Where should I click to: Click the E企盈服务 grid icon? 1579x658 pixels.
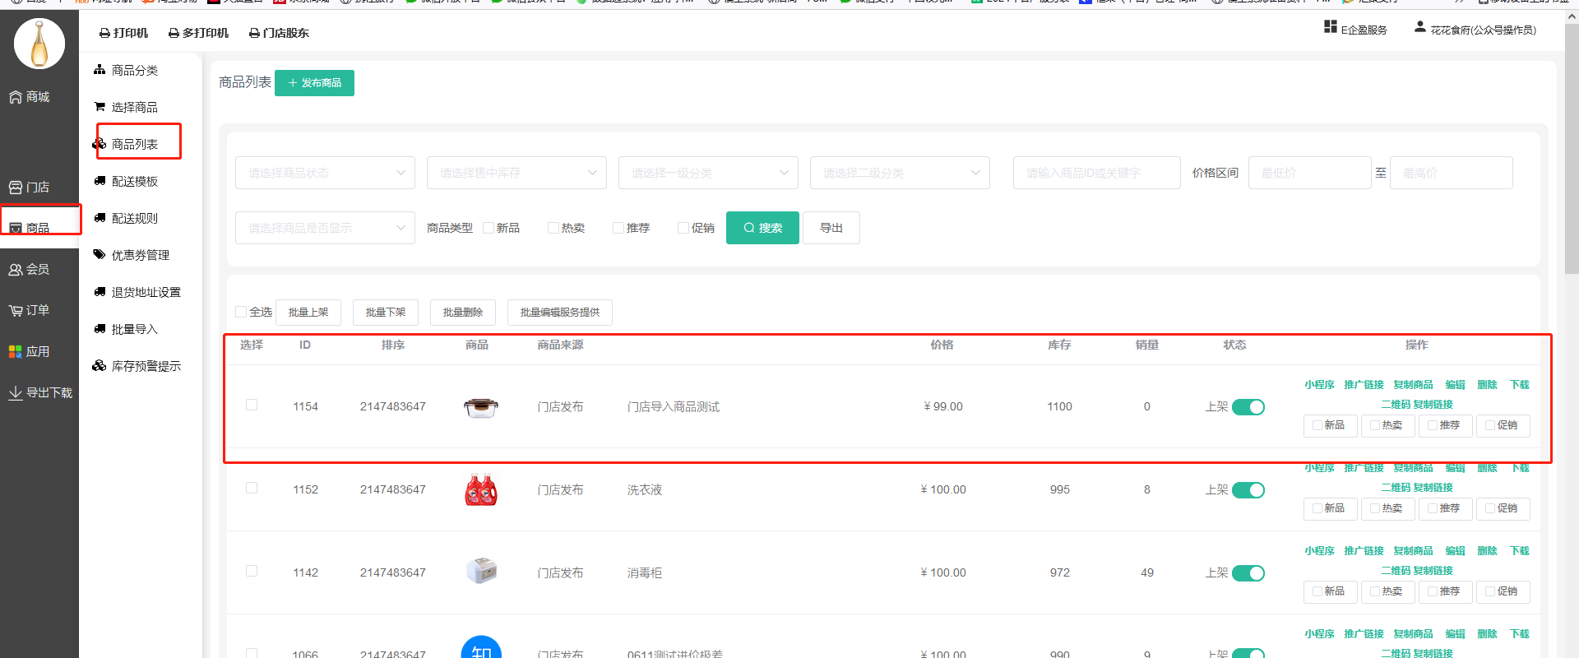(1330, 27)
